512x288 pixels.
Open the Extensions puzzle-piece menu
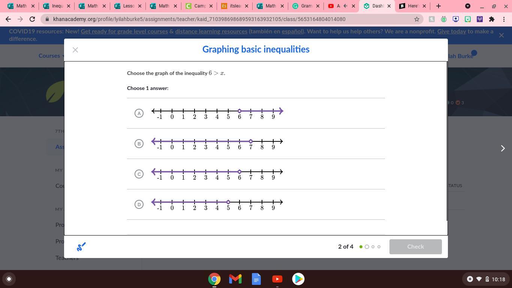pyautogui.click(x=492, y=19)
